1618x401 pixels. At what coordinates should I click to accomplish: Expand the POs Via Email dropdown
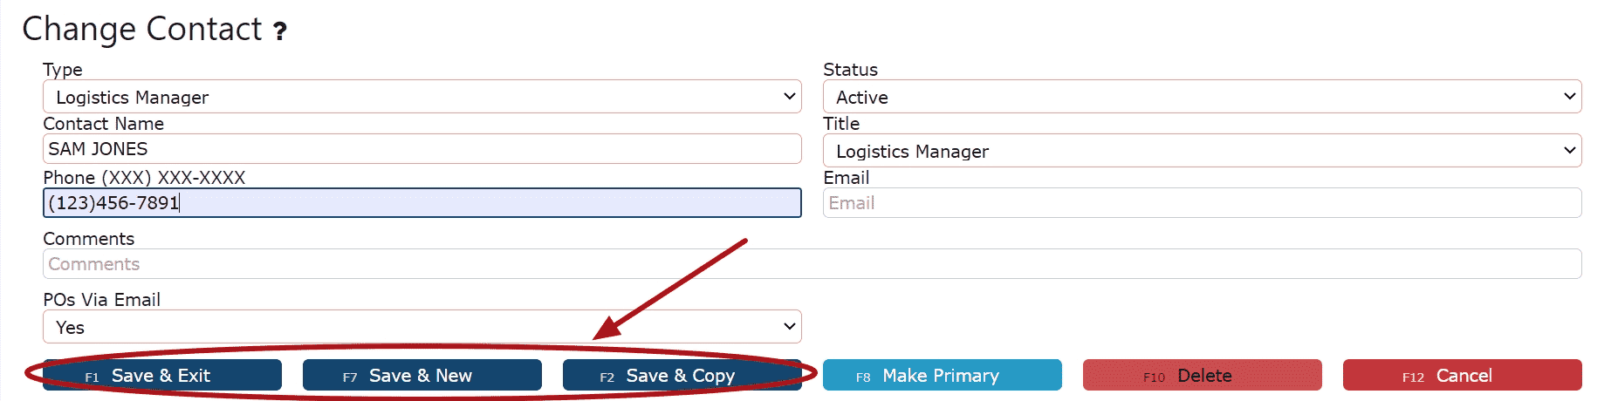pos(422,327)
